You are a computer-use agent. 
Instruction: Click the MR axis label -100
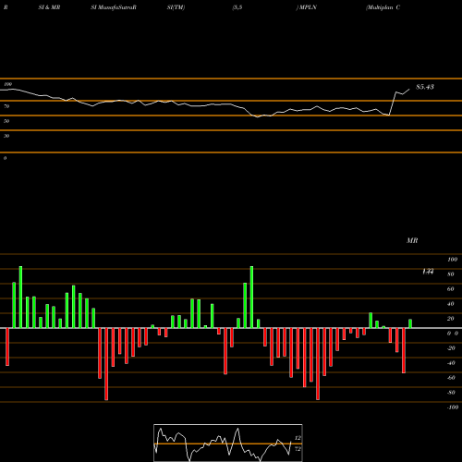(x=453, y=407)
